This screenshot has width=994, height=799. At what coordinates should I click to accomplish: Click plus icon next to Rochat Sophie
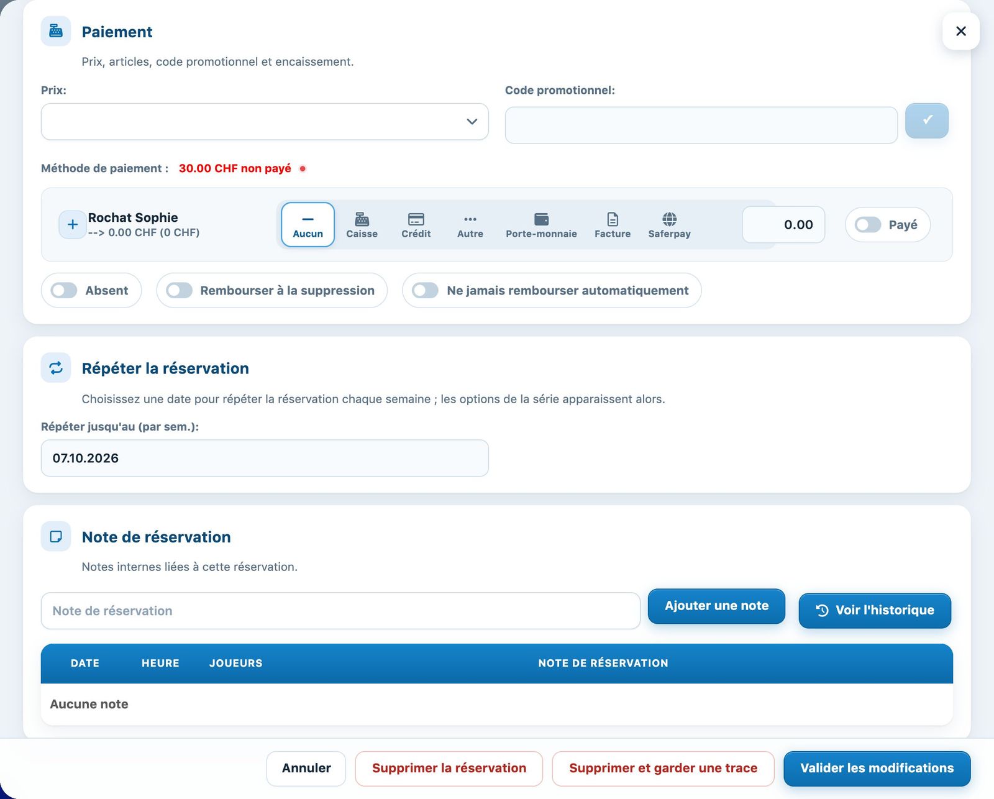point(72,224)
